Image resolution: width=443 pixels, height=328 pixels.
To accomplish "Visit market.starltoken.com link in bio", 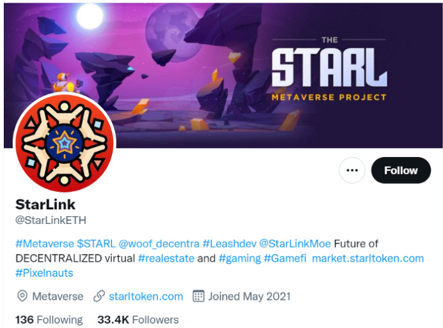I will click(368, 258).
